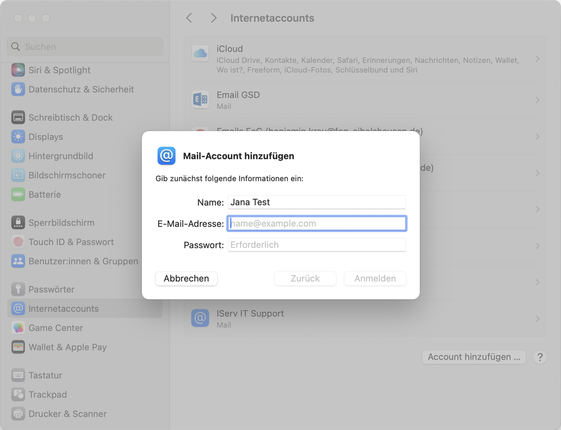The width and height of the screenshot is (561, 430).
Task: Click the Email GSD Exchange icon
Action: [200, 100]
